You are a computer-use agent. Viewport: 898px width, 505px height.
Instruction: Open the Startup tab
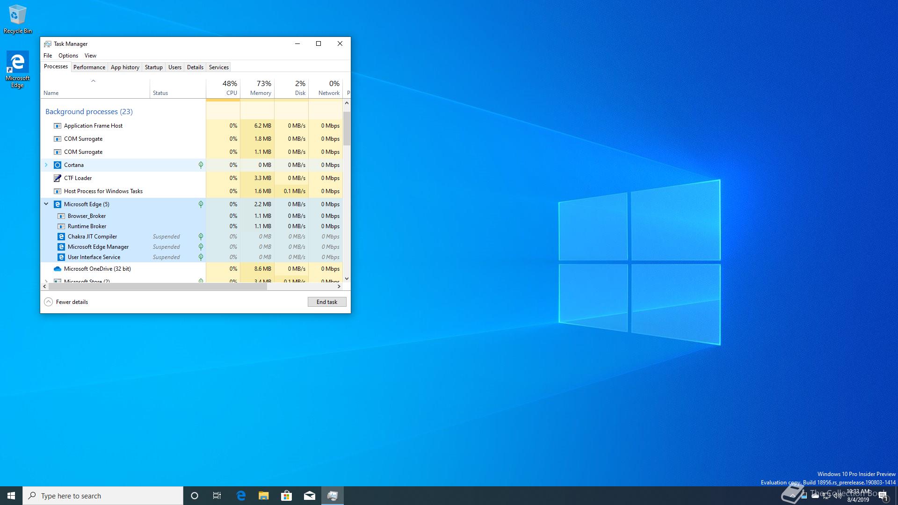[x=153, y=67]
